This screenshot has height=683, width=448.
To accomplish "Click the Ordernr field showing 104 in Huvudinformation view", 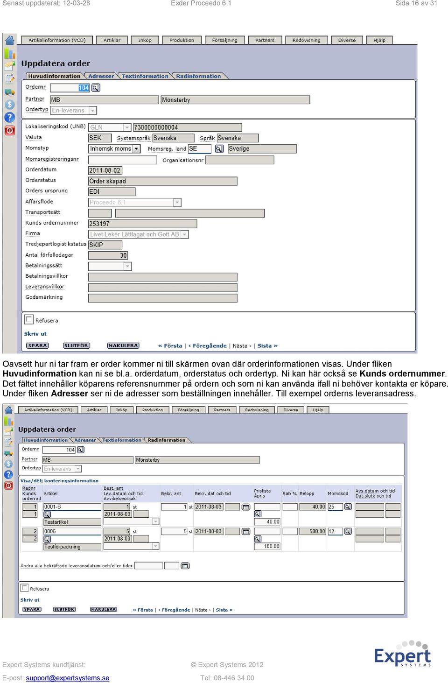I will tap(70, 88).
